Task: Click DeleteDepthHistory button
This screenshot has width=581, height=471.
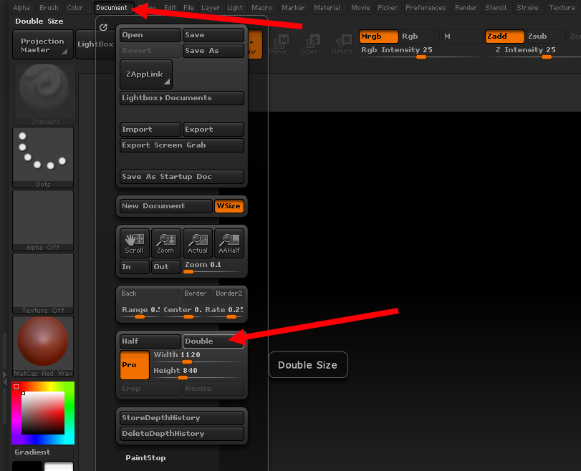Action: (x=182, y=434)
